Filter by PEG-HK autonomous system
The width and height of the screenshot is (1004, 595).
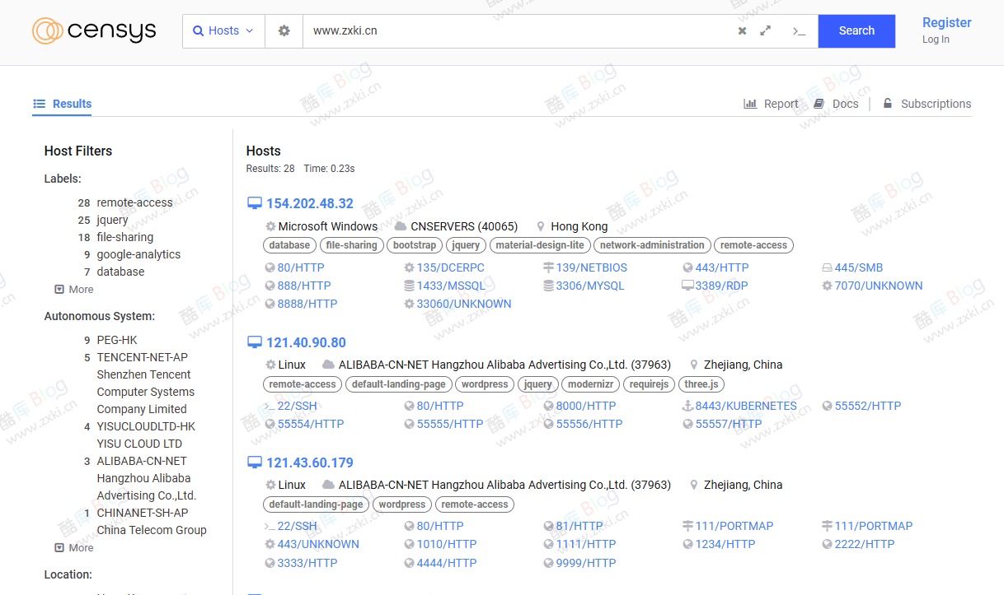pyautogui.click(x=117, y=340)
